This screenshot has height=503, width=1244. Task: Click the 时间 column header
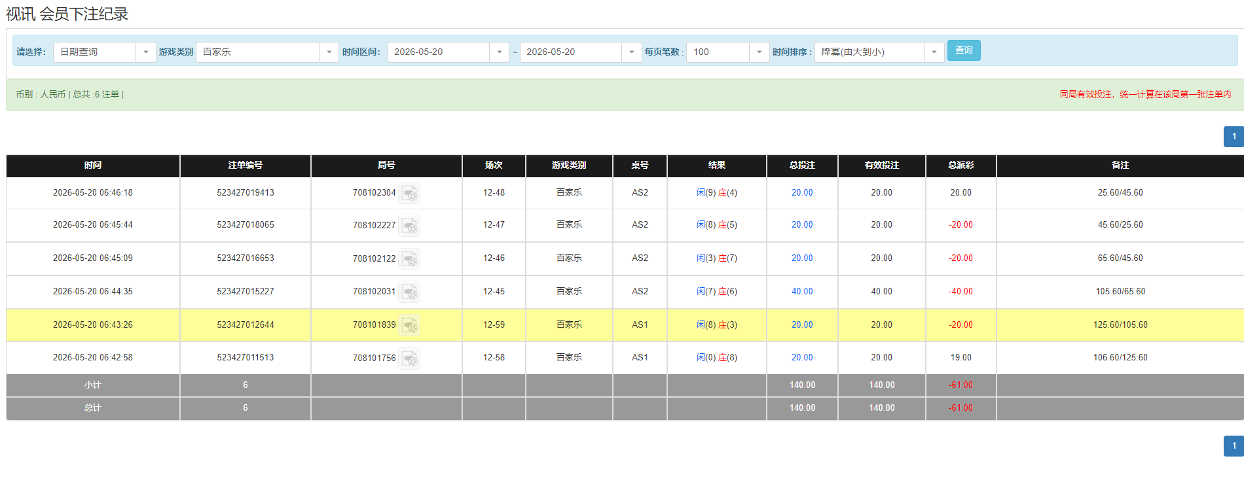click(x=93, y=165)
